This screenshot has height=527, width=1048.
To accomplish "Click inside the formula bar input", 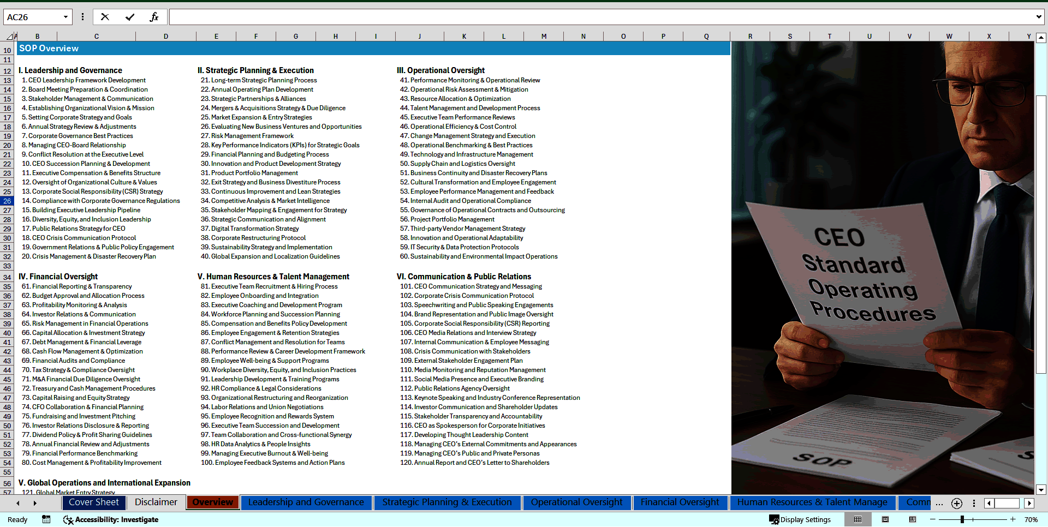I will coord(600,17).
